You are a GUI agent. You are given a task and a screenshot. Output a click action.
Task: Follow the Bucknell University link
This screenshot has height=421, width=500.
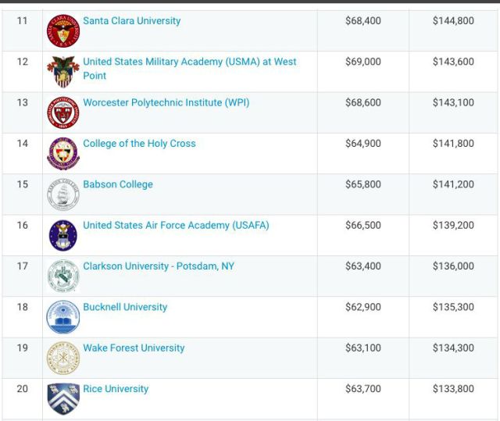[125, 307]
